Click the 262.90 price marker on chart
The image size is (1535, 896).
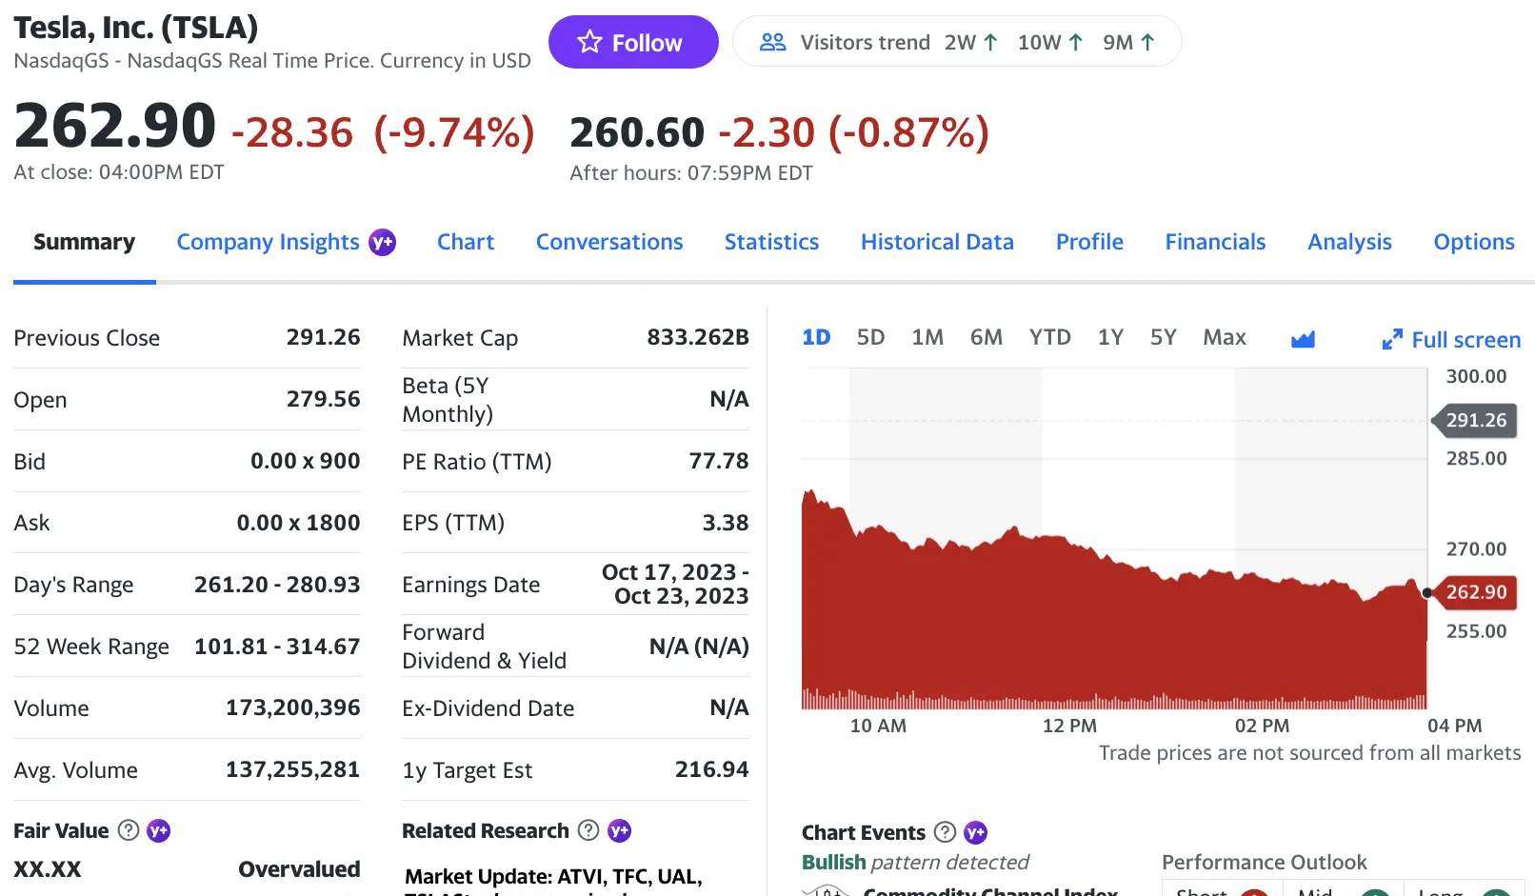pos(1475,592)
